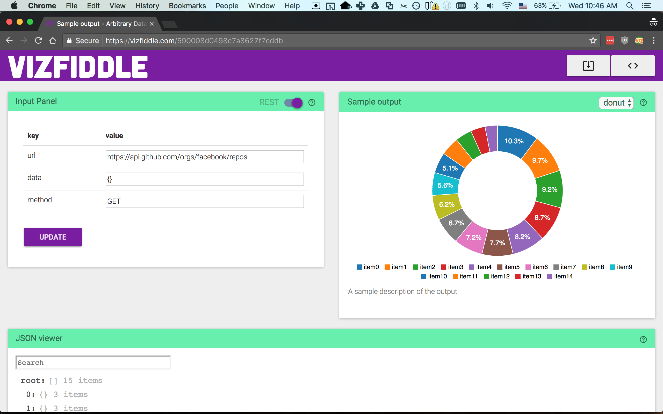This screenshot has height=414, width=663.
Task: Open Sample output help question icon
Action: [643, 103]
